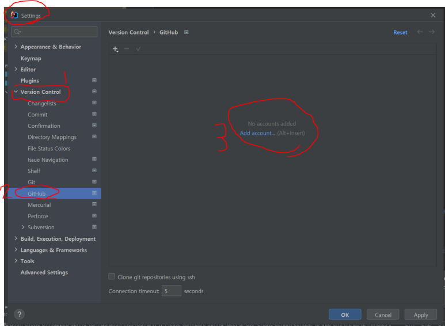
Task: Expand the Subversion node
Action: [x=23, y=227]
